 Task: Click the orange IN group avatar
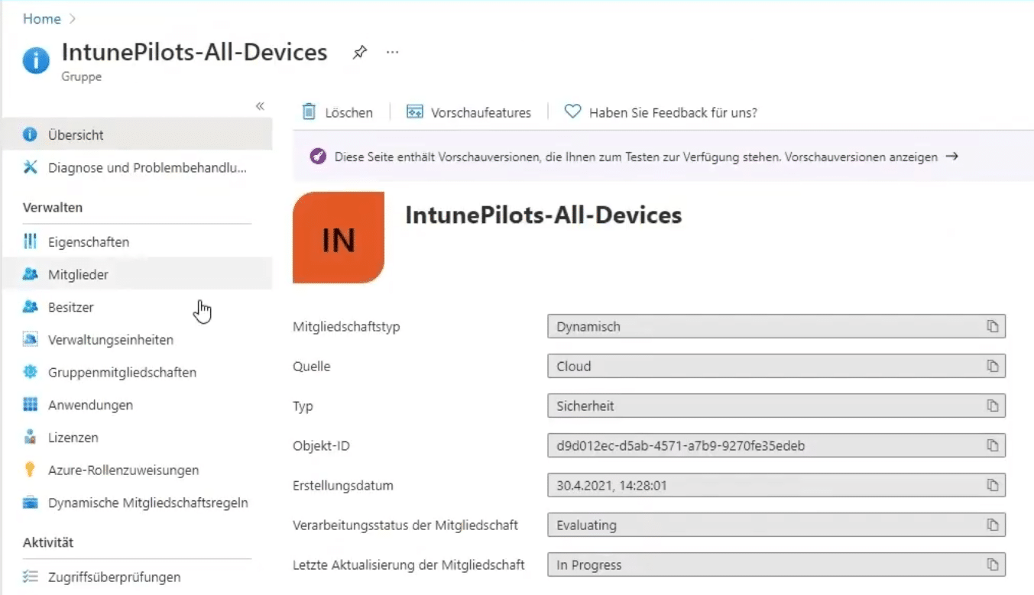click(x=339, y=238)
